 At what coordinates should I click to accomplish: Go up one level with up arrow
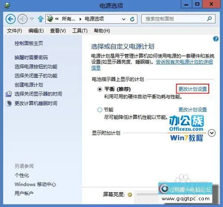(41, 19)
